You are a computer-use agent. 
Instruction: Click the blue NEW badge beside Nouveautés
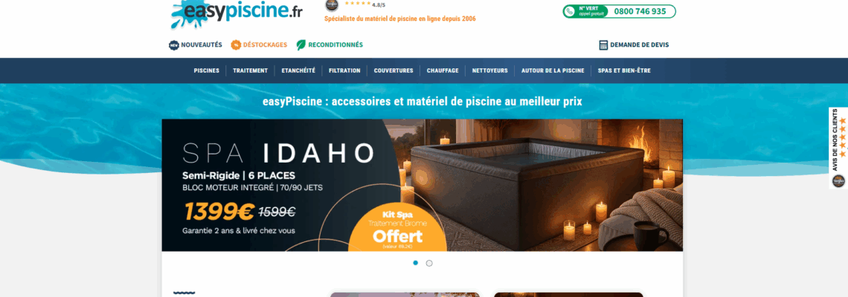[x=174, y=45]
